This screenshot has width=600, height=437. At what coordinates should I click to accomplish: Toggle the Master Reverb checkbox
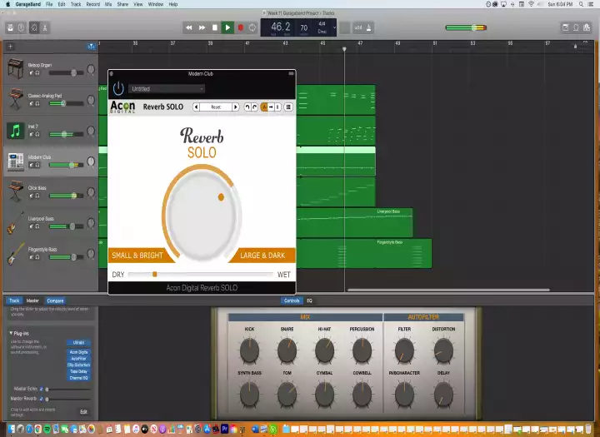[x=42, y=399]
